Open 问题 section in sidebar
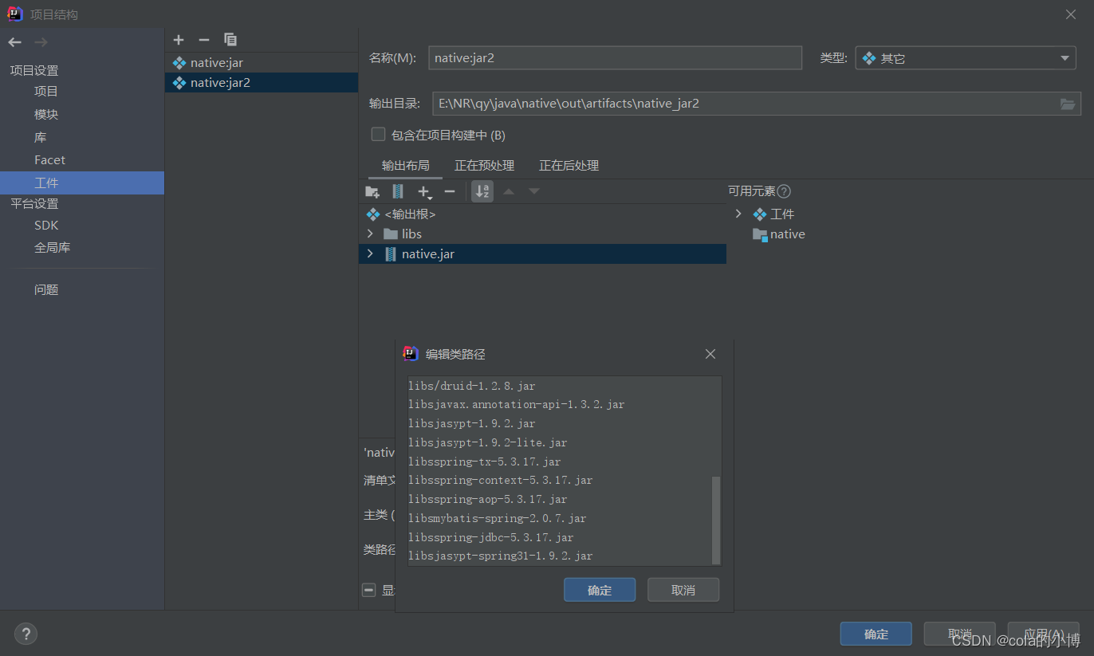The image size is (1094, 656). 46,290
